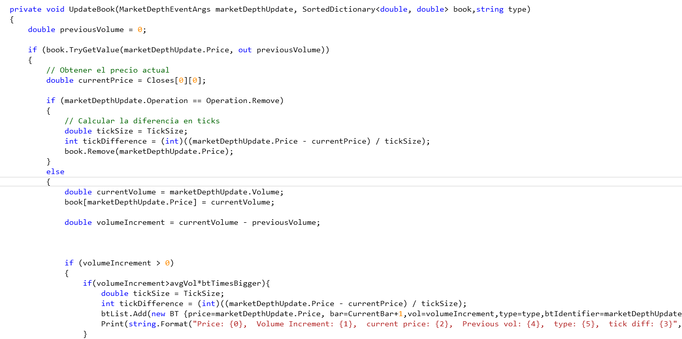Click 'book[marketDepthUpdate.Price] = currentVolume;' line
The height and width of the screenshot is (339, 682).
(169, 202)
